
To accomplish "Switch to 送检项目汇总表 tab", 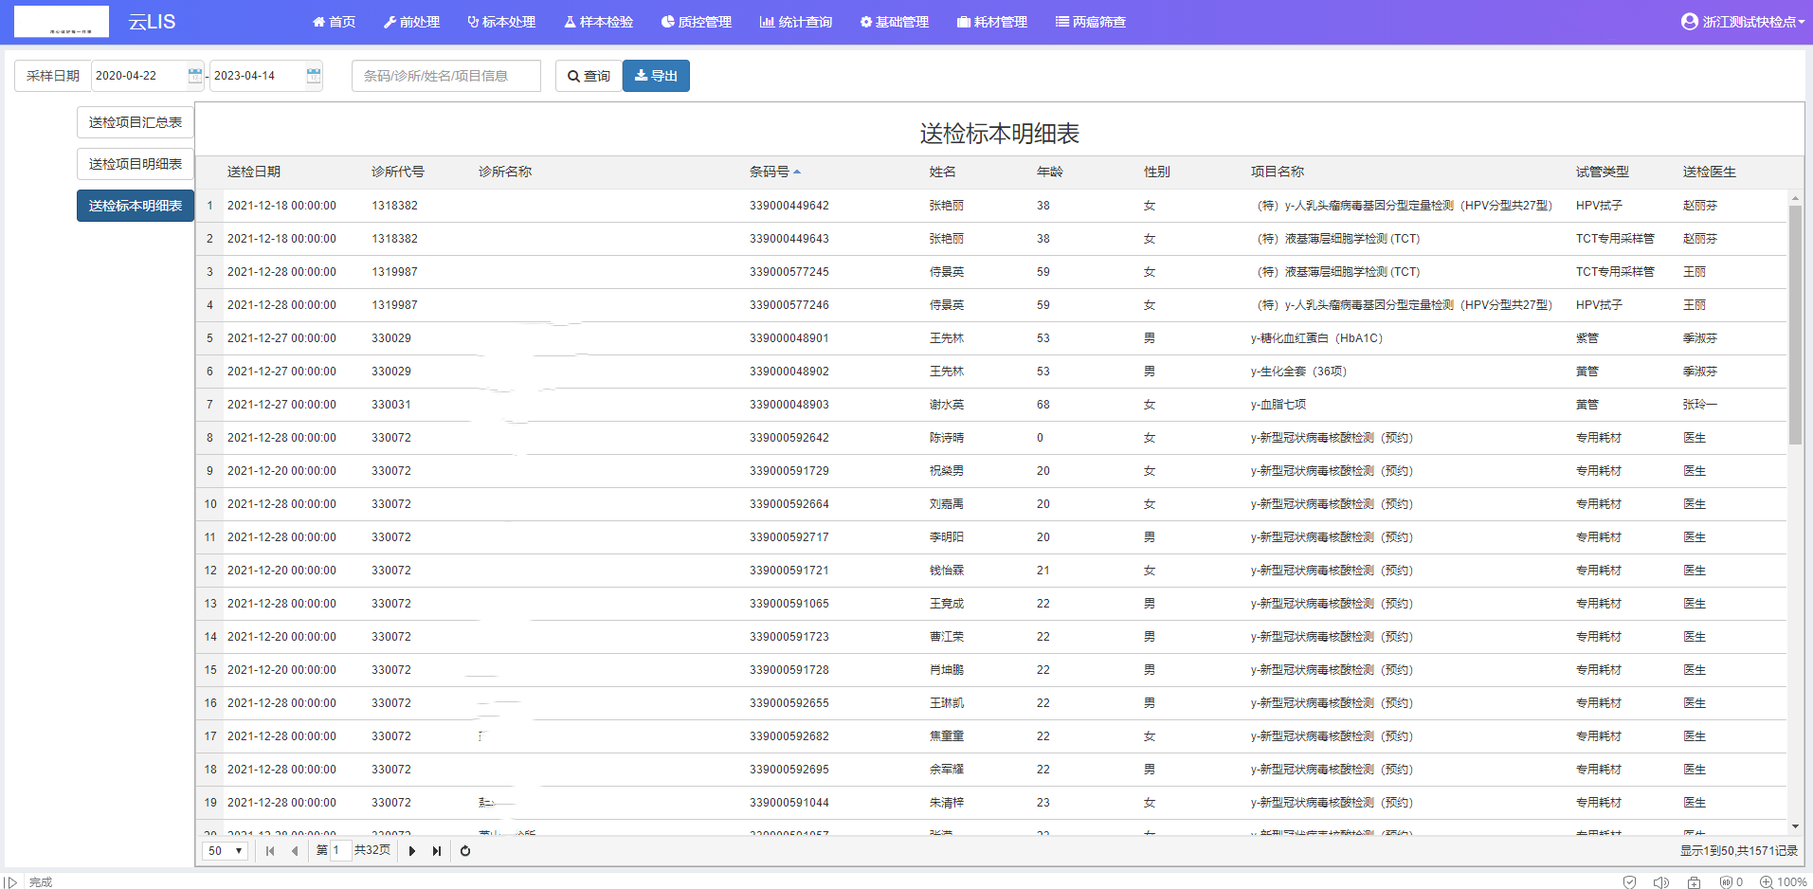I will [x=136, y=122].
